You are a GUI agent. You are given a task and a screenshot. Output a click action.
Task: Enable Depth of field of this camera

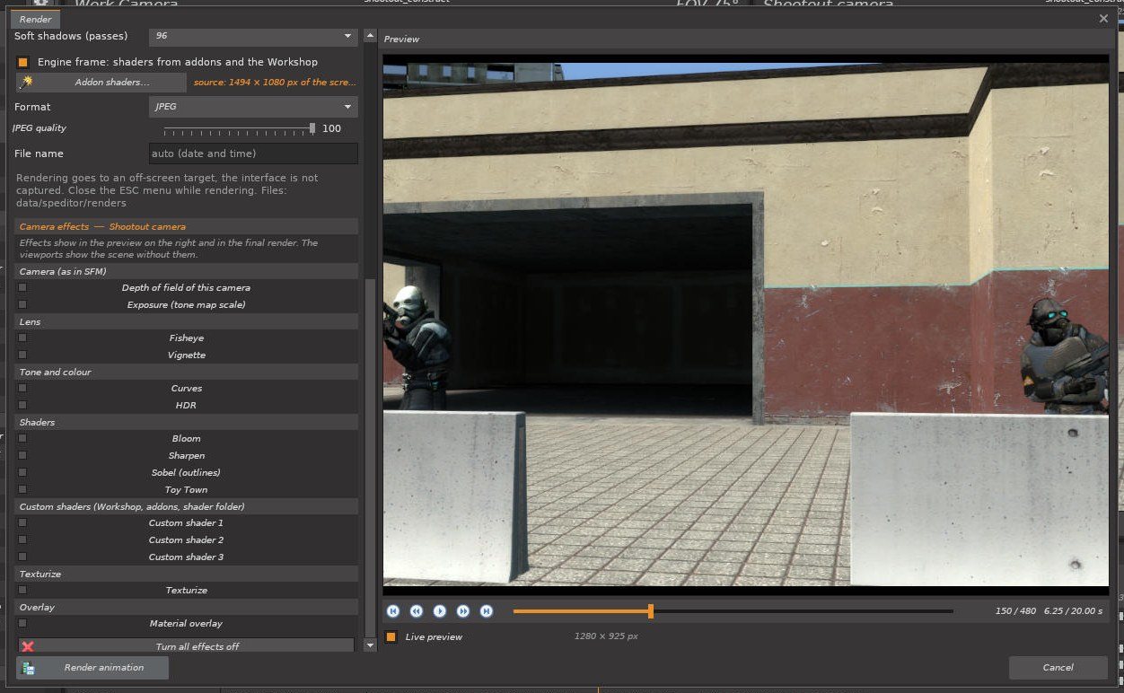point(22,287)
